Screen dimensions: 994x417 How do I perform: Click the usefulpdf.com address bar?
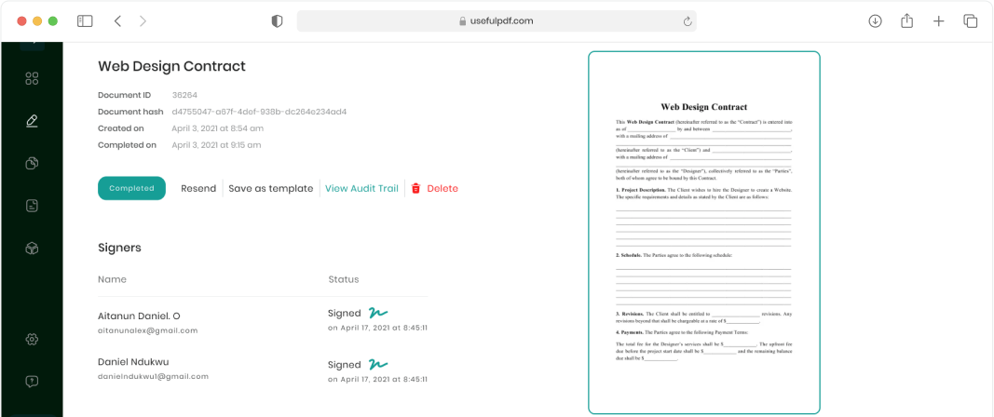tap(497, 20)
